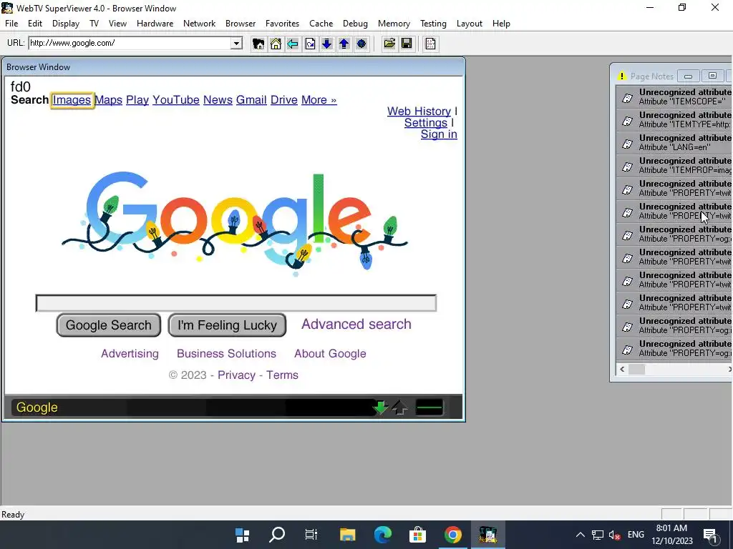Open Windows taskbar search
The width and height of the screenshot is (733, 549).
tap(277, 535)
